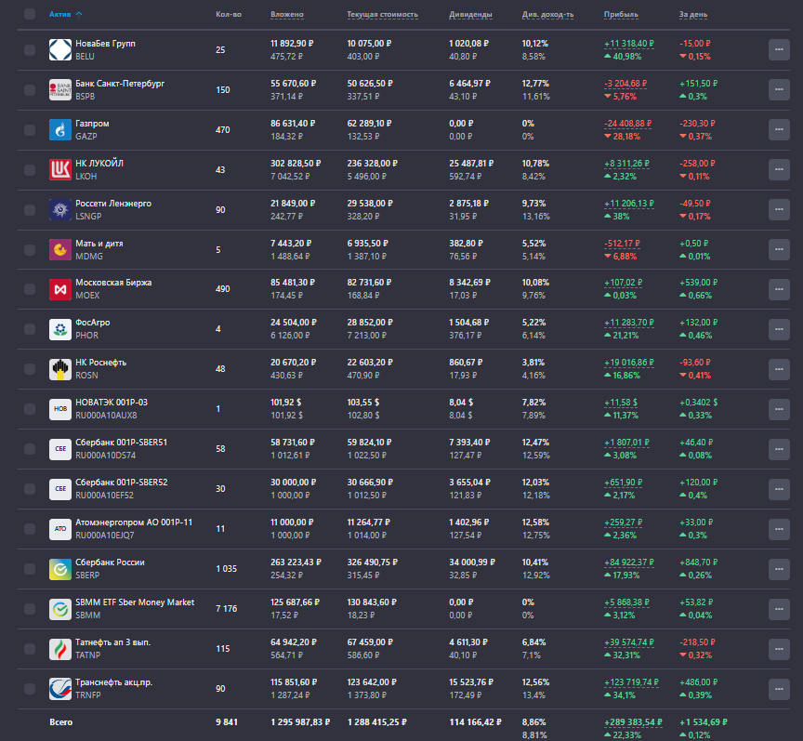Select the Татнефть ап 3 вып. name

[112, 642]
